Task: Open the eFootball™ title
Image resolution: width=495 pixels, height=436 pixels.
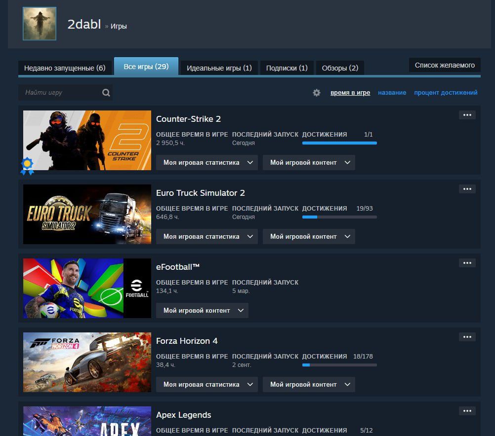Action: (178, 267)
